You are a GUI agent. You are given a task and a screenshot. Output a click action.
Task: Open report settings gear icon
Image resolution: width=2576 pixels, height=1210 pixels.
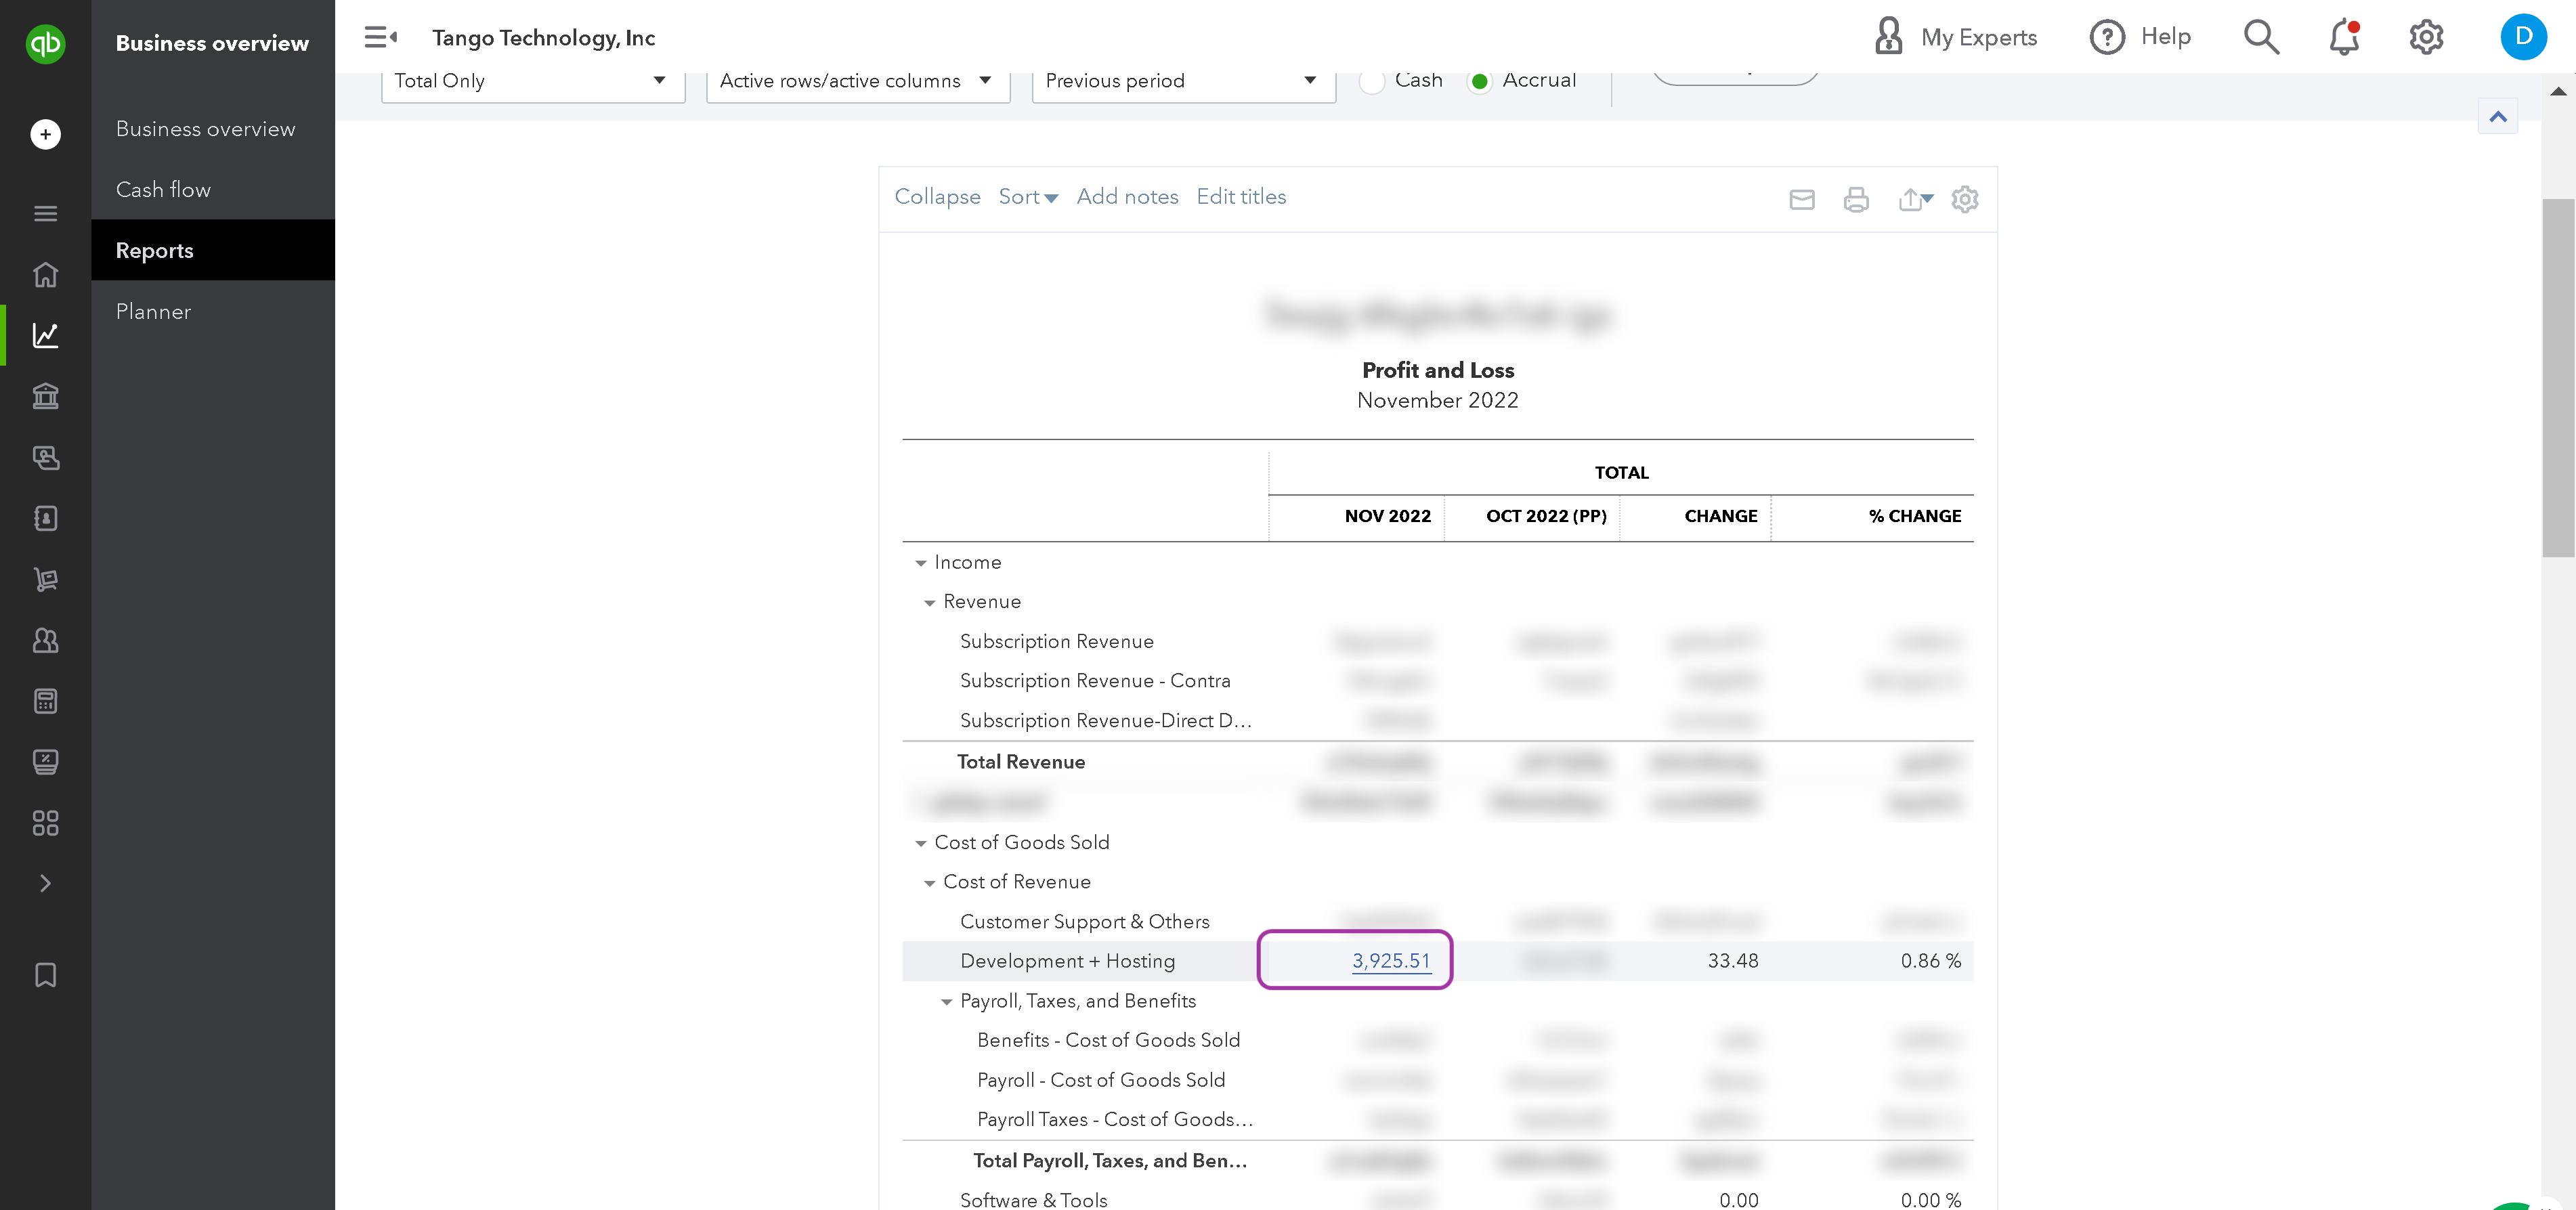[1965, 199]
